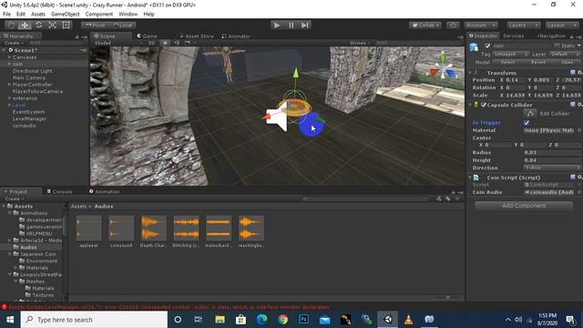This screenshot has height=328, width=583.
Task: Open the Gizmos dropdown
Action: coord(360,43)
